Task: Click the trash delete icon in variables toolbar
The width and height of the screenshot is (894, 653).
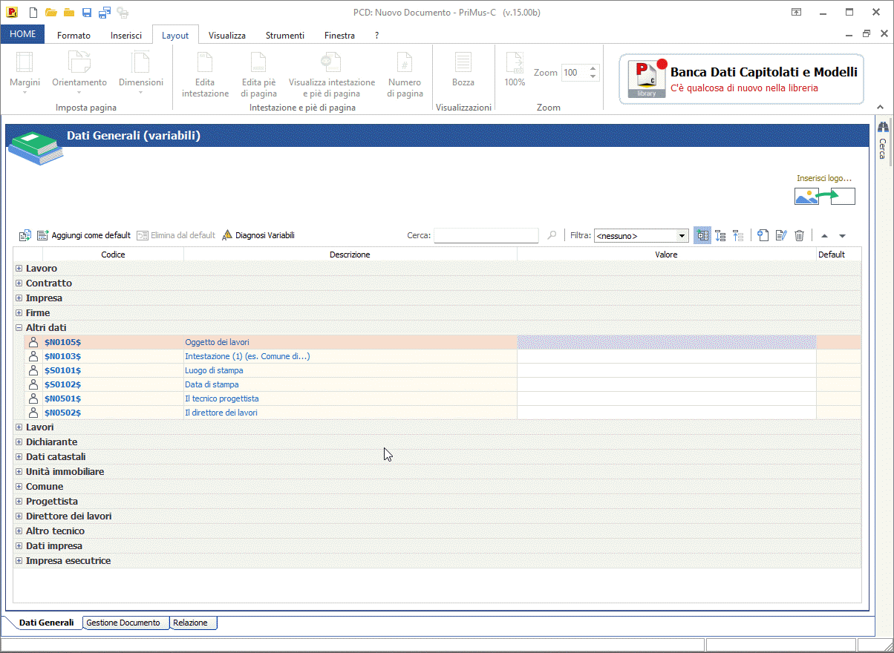Action: pos(799,235)
